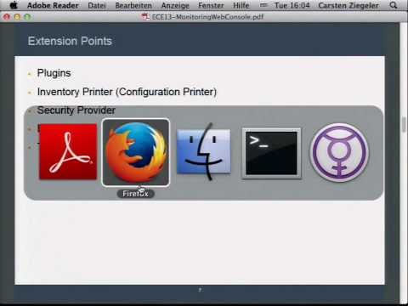This screenshot has width=408, height=306.
Task: Select the Adobe Reader icon in app switcher
Action: coord(68,152)
